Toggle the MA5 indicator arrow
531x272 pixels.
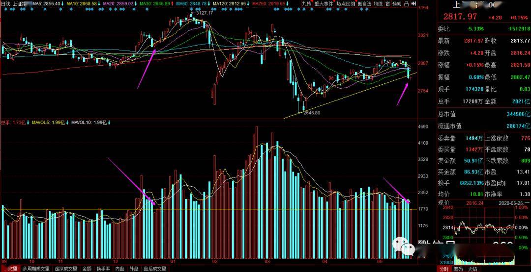(62, 4)
